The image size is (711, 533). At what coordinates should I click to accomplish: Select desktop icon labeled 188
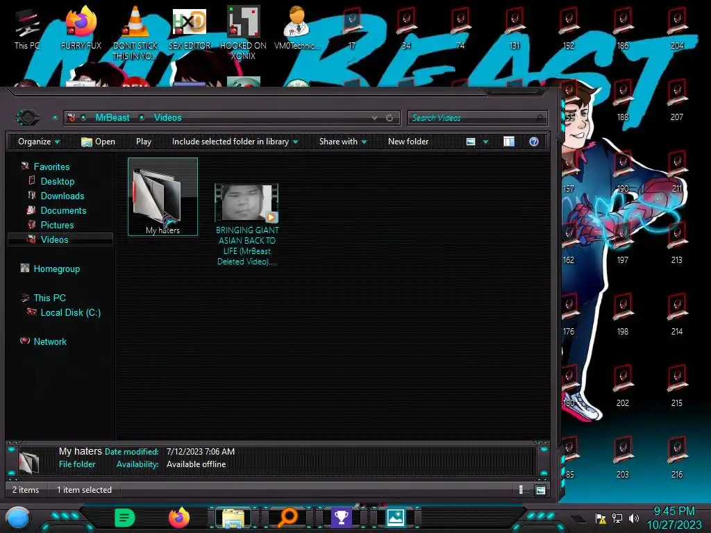(623, 100)
